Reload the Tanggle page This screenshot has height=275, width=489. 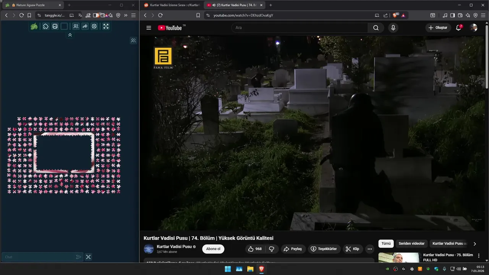(21, 15)
